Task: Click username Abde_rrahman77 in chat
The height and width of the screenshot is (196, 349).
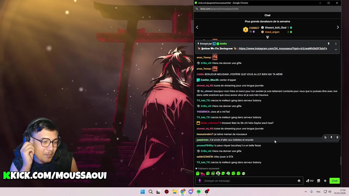Action: 210,123
